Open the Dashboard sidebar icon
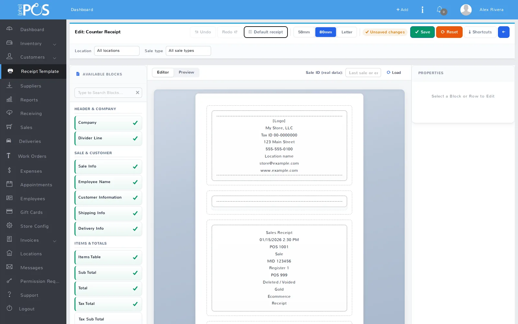Screen dimensions: 518x324 (x=9, y=29)
